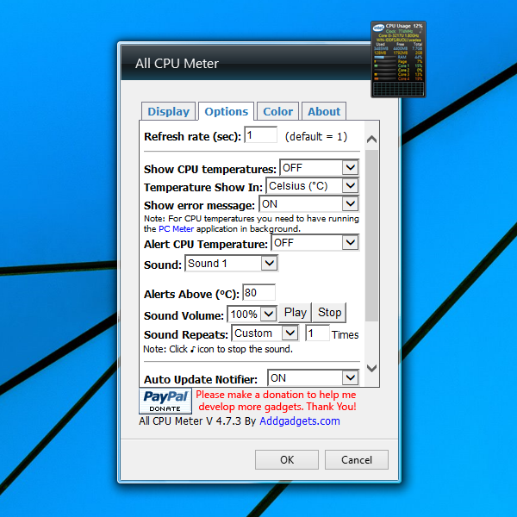The image size is (517, 517).
Task: Click the options panel scrollbar thumb
Action: click(371, 235)
